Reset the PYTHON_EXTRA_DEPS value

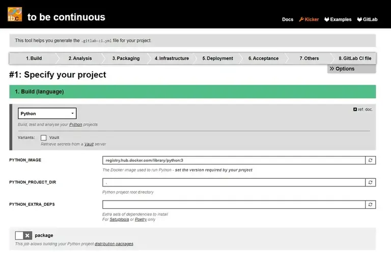[x=371, y=204]
